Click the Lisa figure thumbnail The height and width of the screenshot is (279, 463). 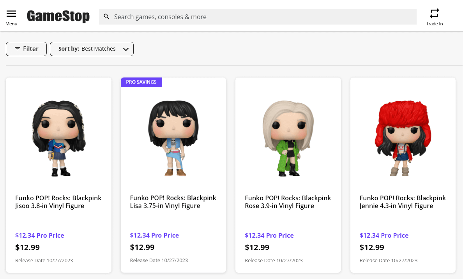[173, 138]
